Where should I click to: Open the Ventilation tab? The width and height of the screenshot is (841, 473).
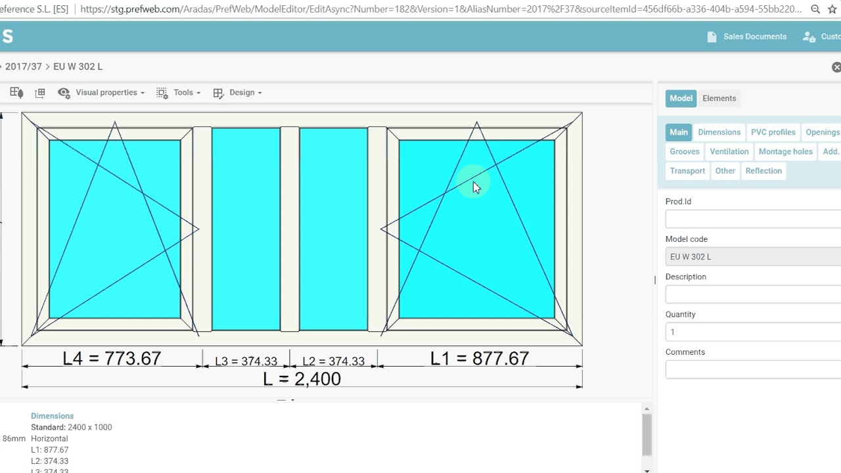[x=729, y=152]
